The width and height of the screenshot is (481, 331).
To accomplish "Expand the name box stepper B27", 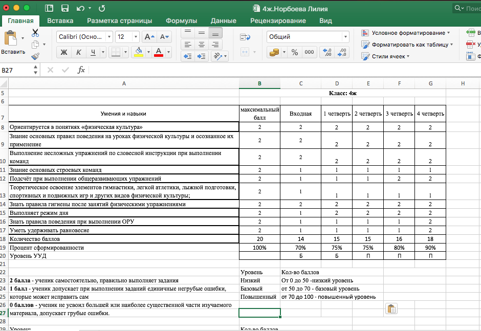I will (x=36, y=70).
